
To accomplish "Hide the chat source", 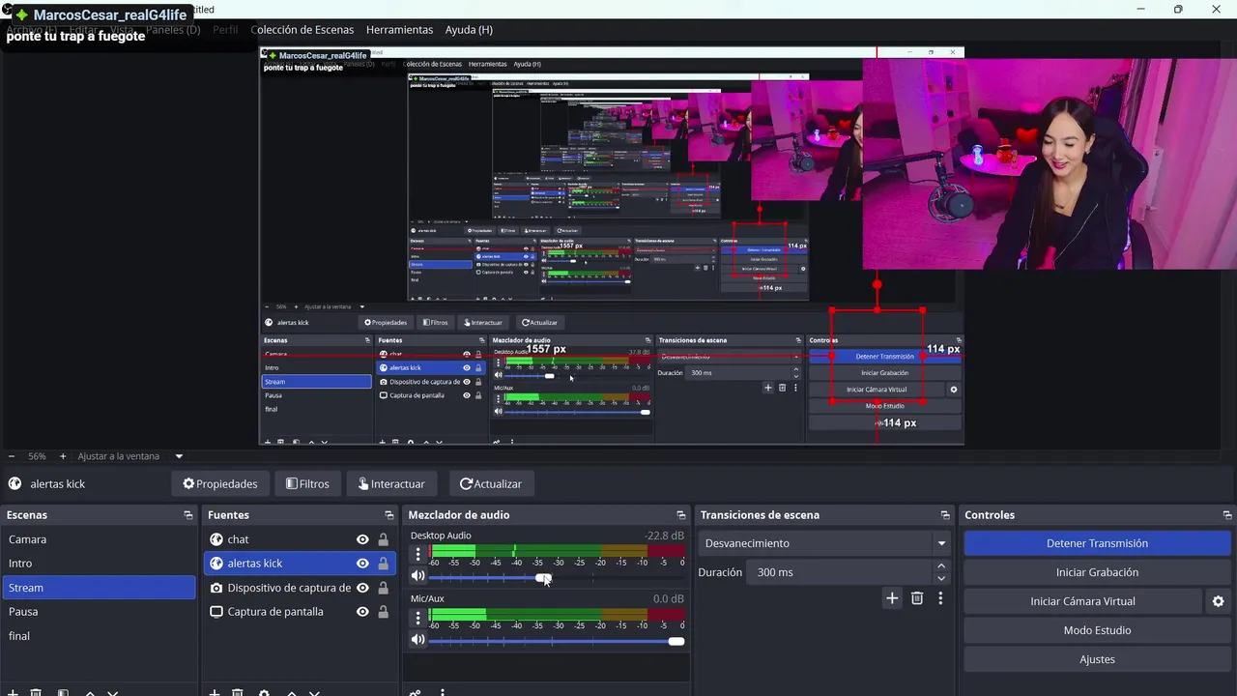I will (362, 539).
